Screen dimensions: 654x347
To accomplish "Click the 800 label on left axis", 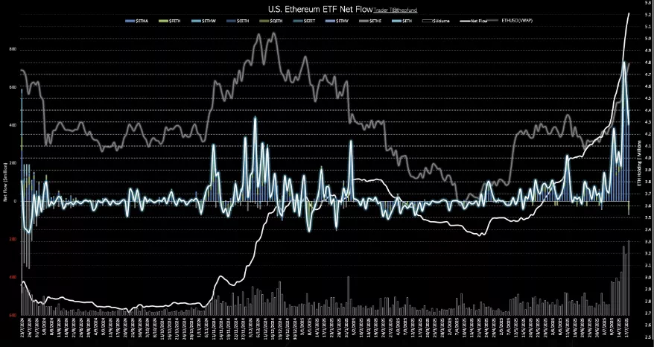I will (x=13, y=49).
